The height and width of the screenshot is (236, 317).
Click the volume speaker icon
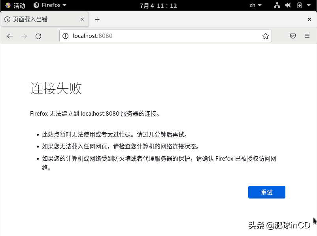pyautogui.click(x=288, y=5)
